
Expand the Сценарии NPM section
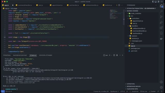pyautogui.click(x=132, y=89)
